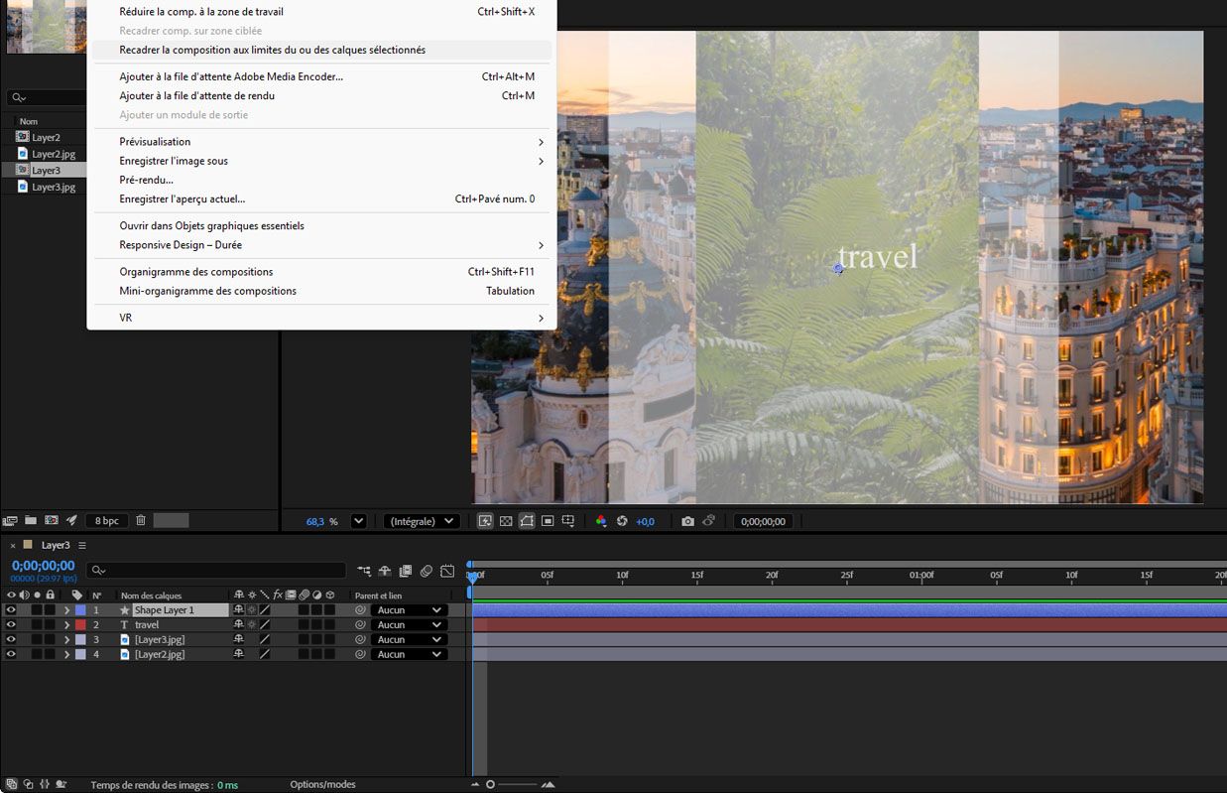The height and width of the screenshot is (793, 1227).
Task: Click the reset exposure icon
Action: pos(622,521)
